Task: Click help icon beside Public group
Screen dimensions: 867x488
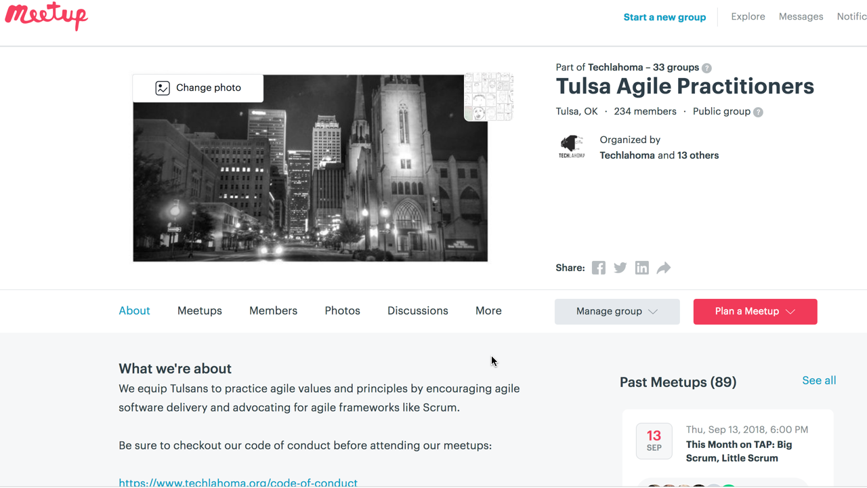Action: [x=758, y=113]
